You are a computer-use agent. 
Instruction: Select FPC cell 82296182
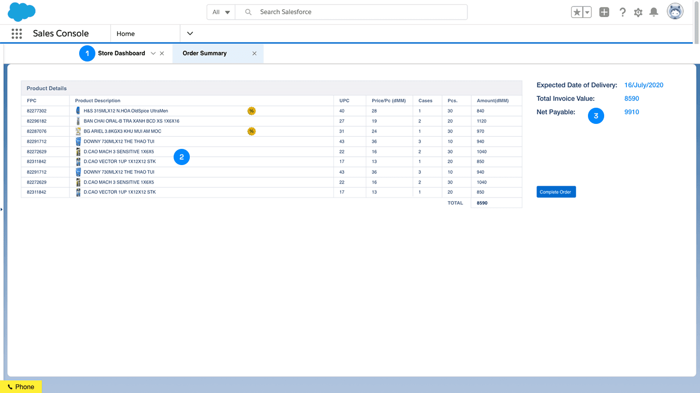[37, 121]
